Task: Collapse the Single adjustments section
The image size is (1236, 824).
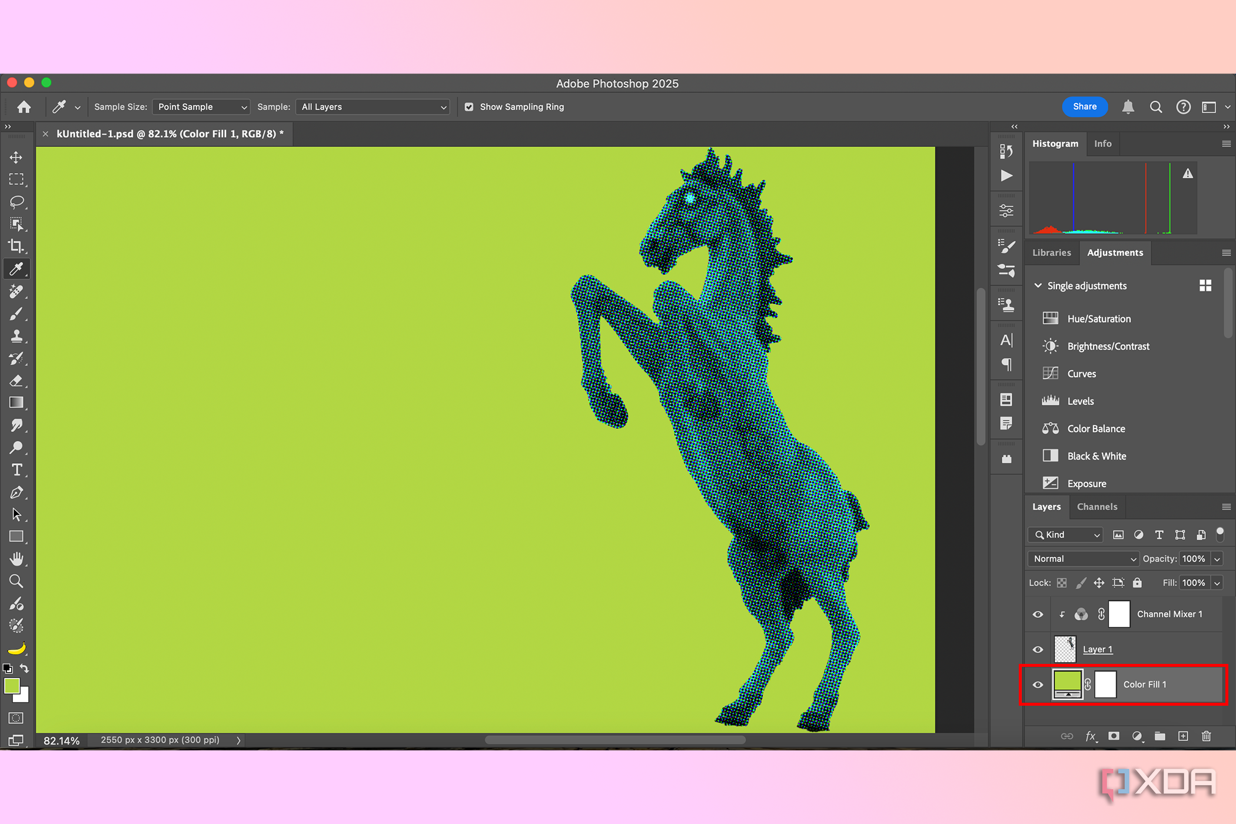Action: pyautogui.click(x=1038, y=285)
